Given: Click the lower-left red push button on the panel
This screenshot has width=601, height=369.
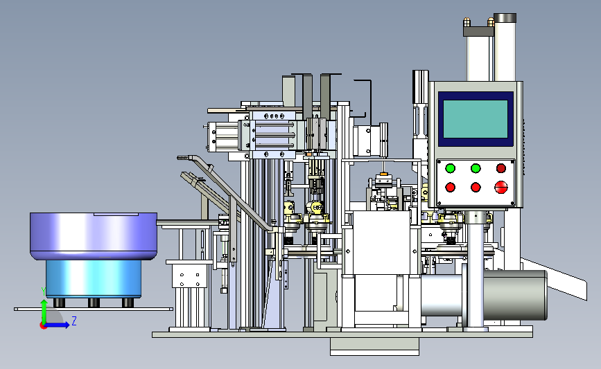Looking at the screenshot, I should pyautogui.click(x=451, y=187).
